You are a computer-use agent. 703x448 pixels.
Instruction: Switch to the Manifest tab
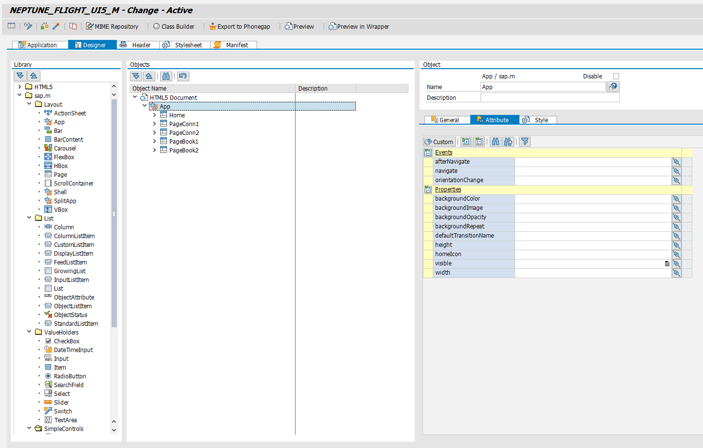234,45
